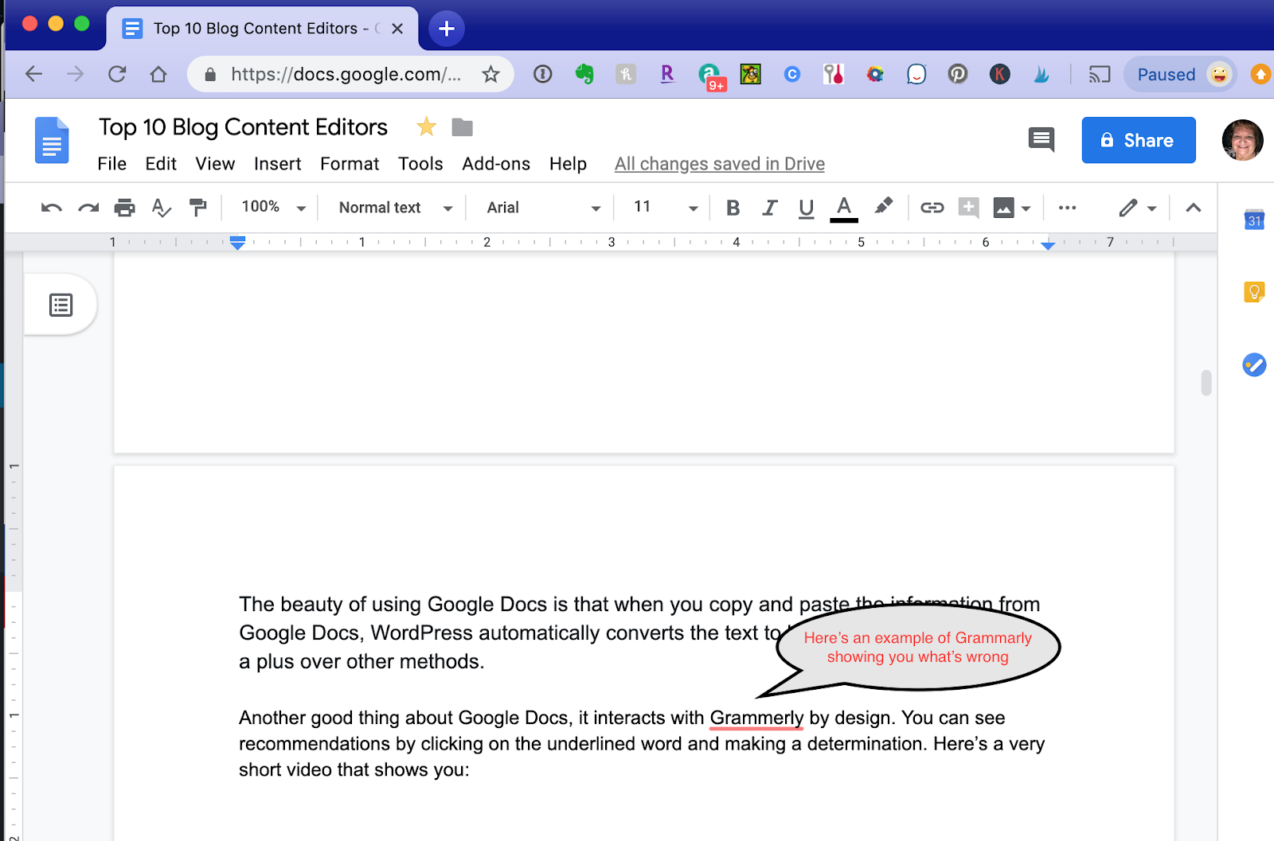1274x841 pixels.
Task: Move document using the folder icon
Action: pos(462,127)
